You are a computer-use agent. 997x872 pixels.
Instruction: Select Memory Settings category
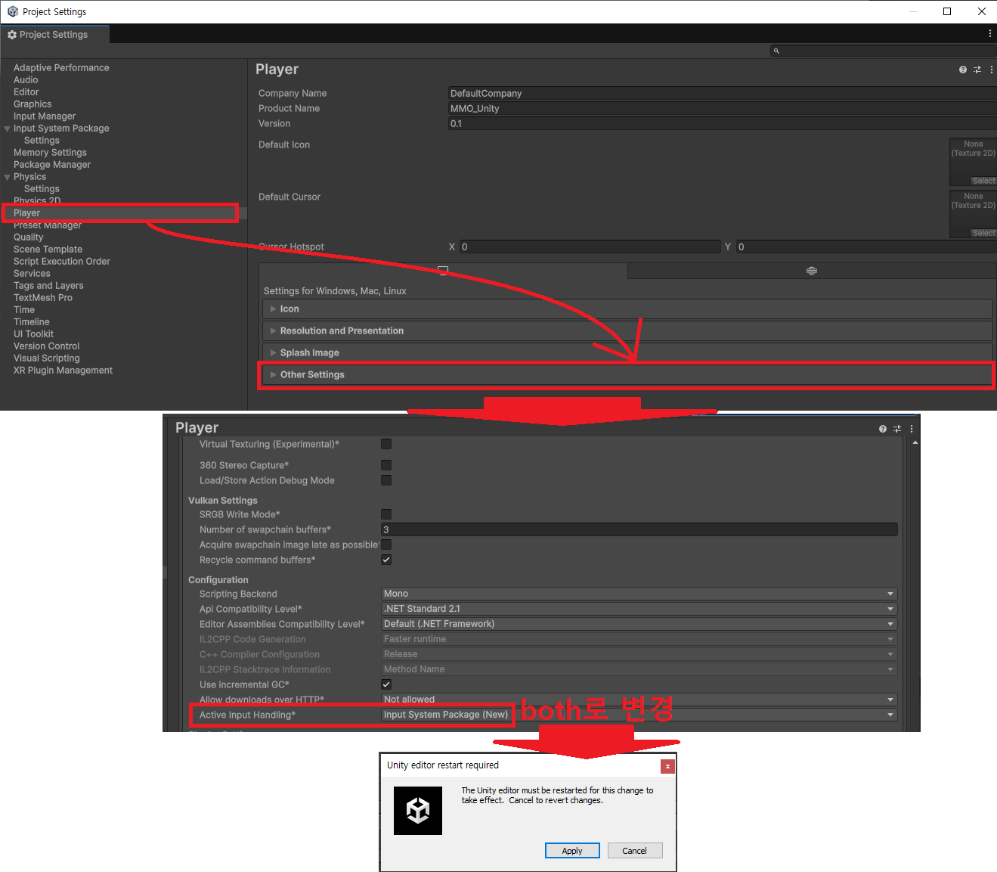point(50,153)
